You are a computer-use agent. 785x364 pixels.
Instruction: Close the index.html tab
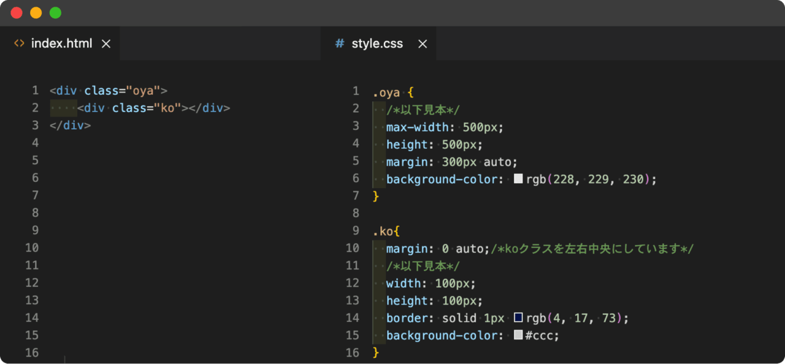click(x=105, y=44)
